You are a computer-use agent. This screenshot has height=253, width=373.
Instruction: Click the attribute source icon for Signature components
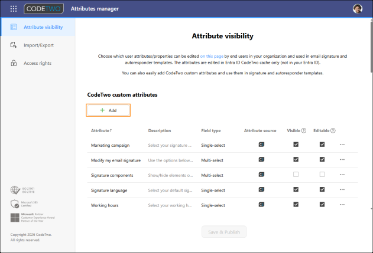click(261, 175)
